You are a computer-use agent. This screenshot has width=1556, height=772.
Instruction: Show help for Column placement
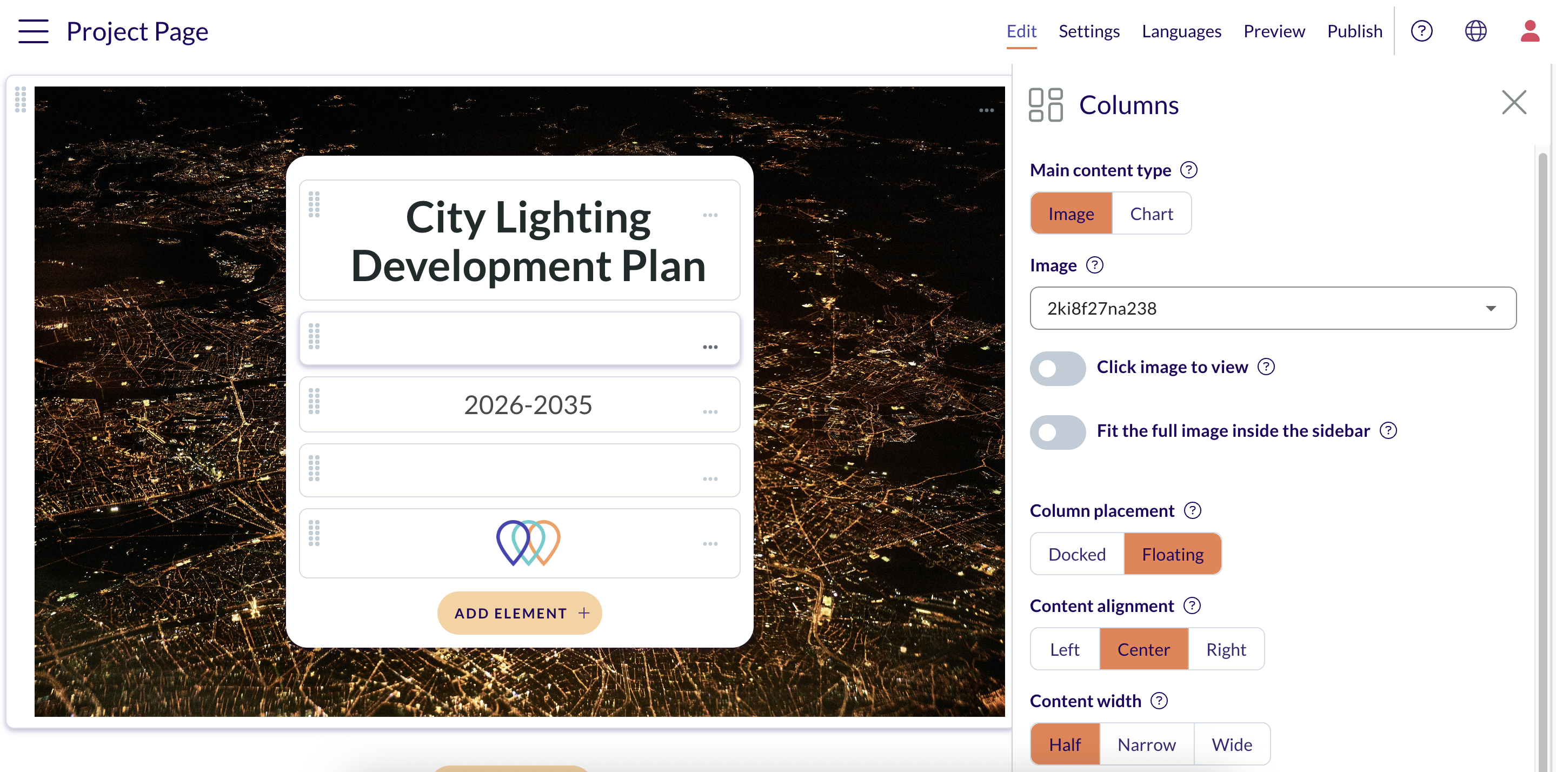click(1192, 510)
